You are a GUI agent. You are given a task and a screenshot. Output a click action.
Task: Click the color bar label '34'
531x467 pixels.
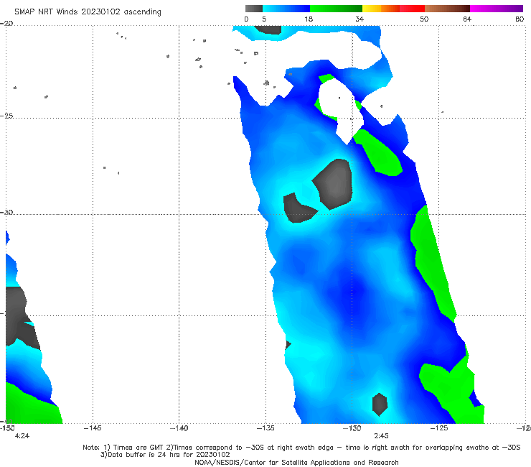[360, 19]
